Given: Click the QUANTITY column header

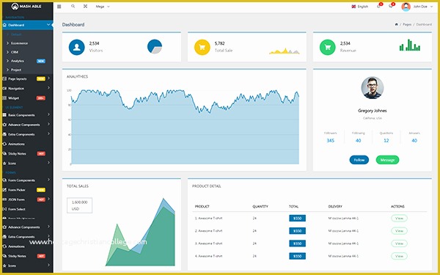Looking at the screenshot, I should click(260, 207).
